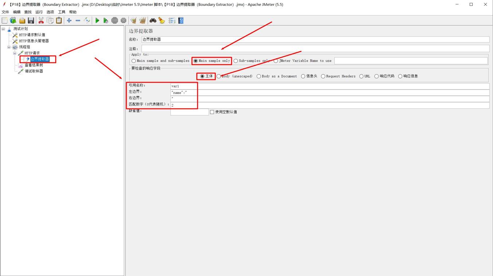Select the Sub-samples only radio button
This screenshot has height=276, width=493.
point(236,61)
